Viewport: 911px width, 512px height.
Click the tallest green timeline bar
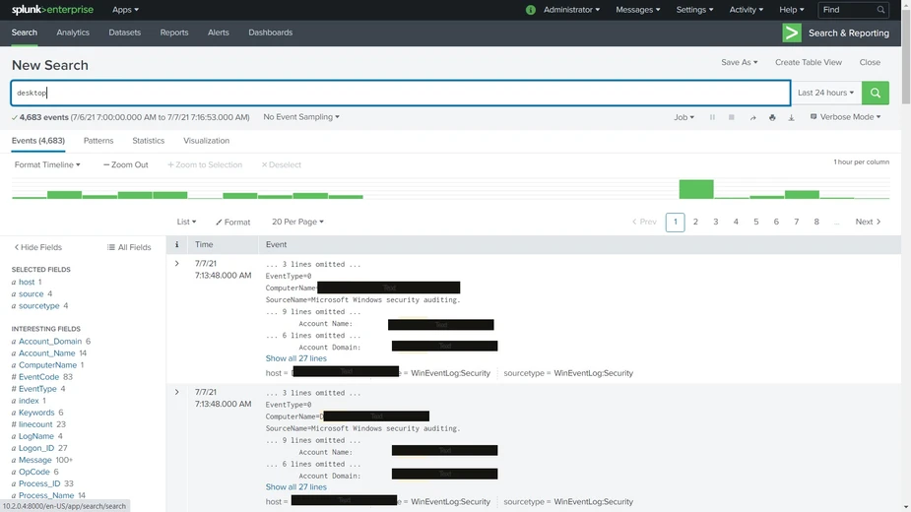click(x=696, y=189)
